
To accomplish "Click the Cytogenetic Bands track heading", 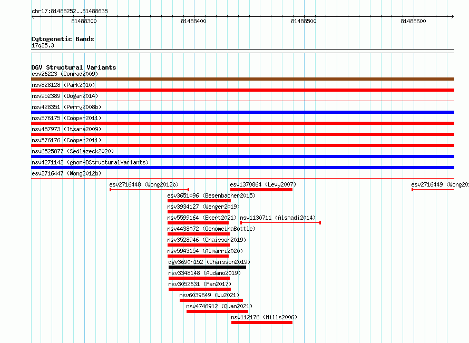I will [x=63, y=39].
